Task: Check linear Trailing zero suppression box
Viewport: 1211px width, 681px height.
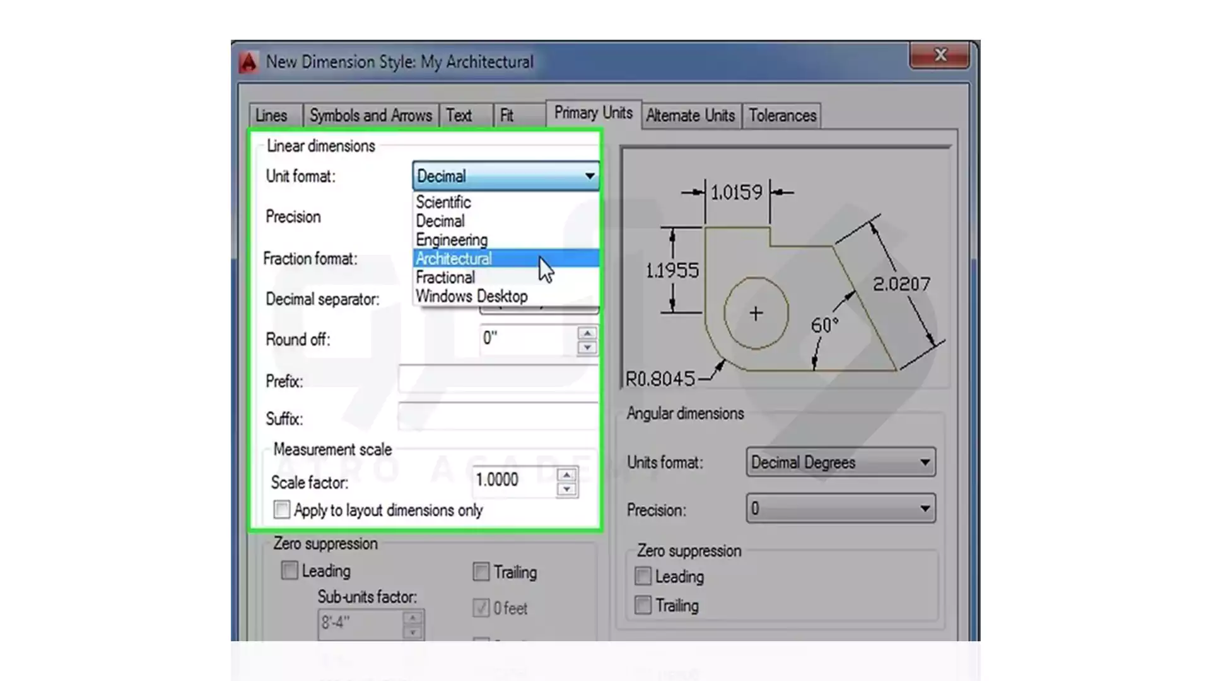Action: point(481,572)
